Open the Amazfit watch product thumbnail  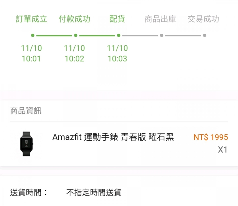tap(26, 144)
